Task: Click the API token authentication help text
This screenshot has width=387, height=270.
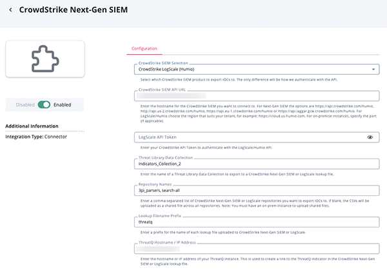Action: point(206,148)
